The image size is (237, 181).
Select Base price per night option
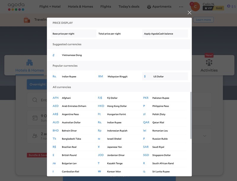73,34
